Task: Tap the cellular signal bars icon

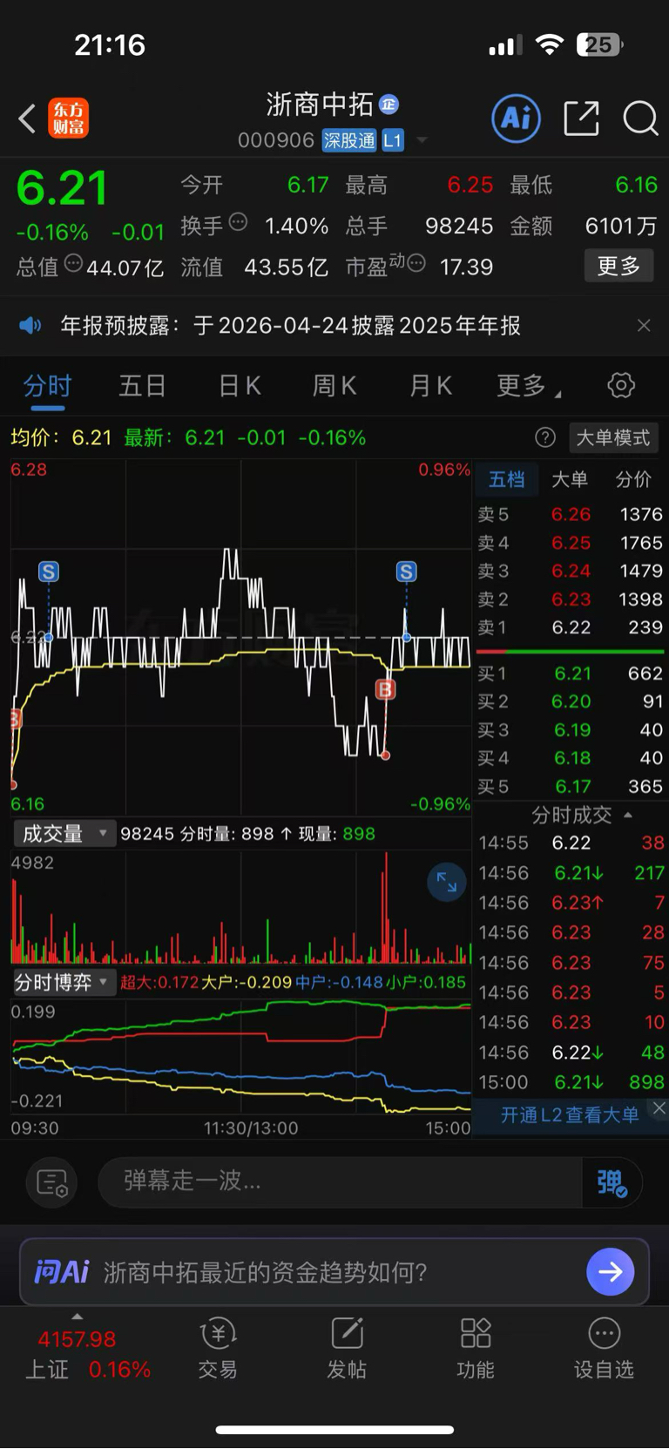Action: coord(505,44)
